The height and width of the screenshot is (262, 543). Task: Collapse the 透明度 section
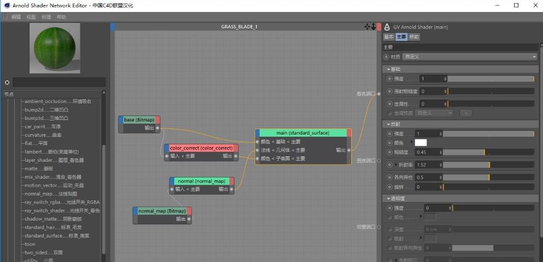coord(388,198)
